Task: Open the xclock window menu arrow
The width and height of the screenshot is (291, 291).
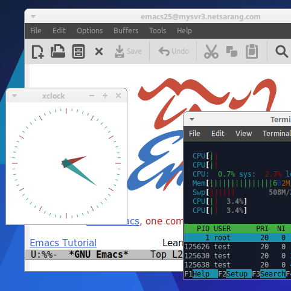Action: pos(14,96)
